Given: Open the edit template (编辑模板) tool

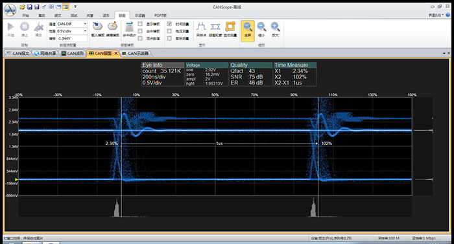Looking at the screenshot, I should click(112, 27).
